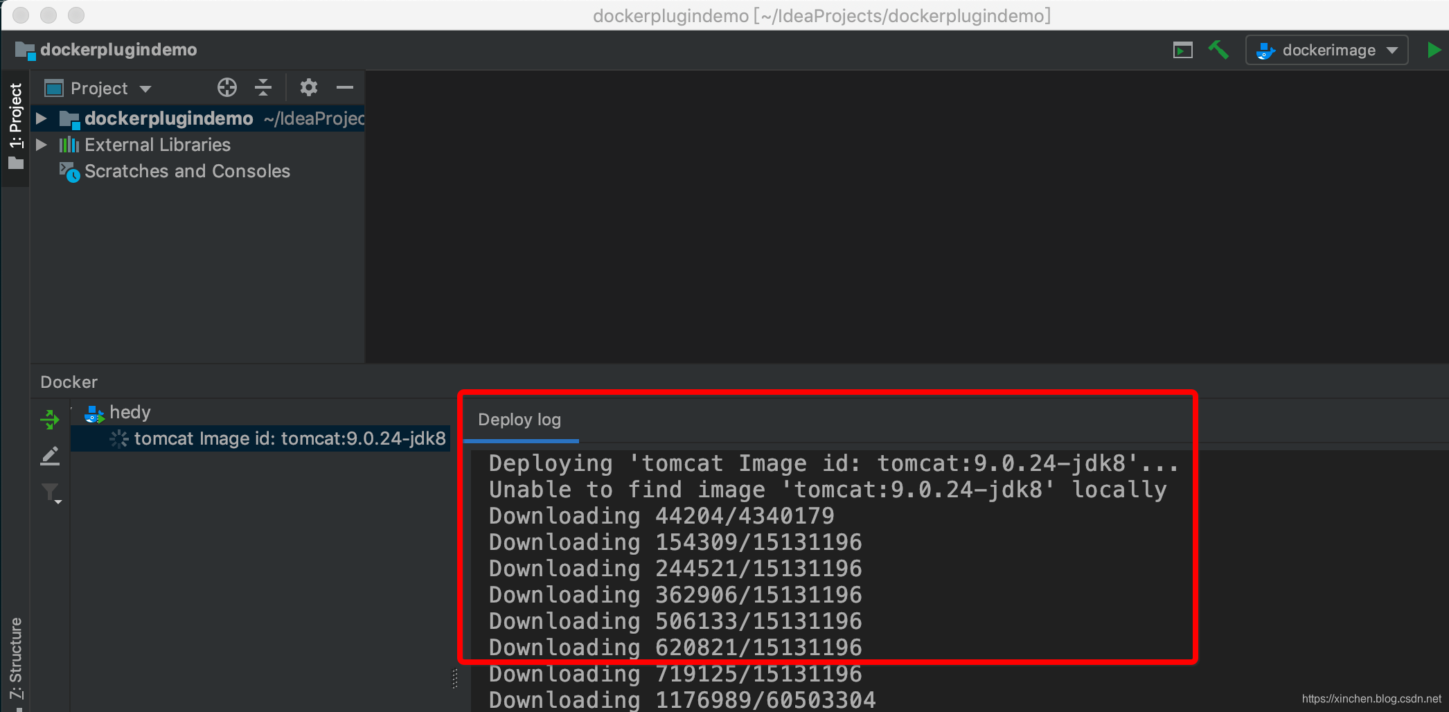Click log line 'Downloading 506133/15131196'
This screenshot has width=1449, height=712.
(675, 621)
